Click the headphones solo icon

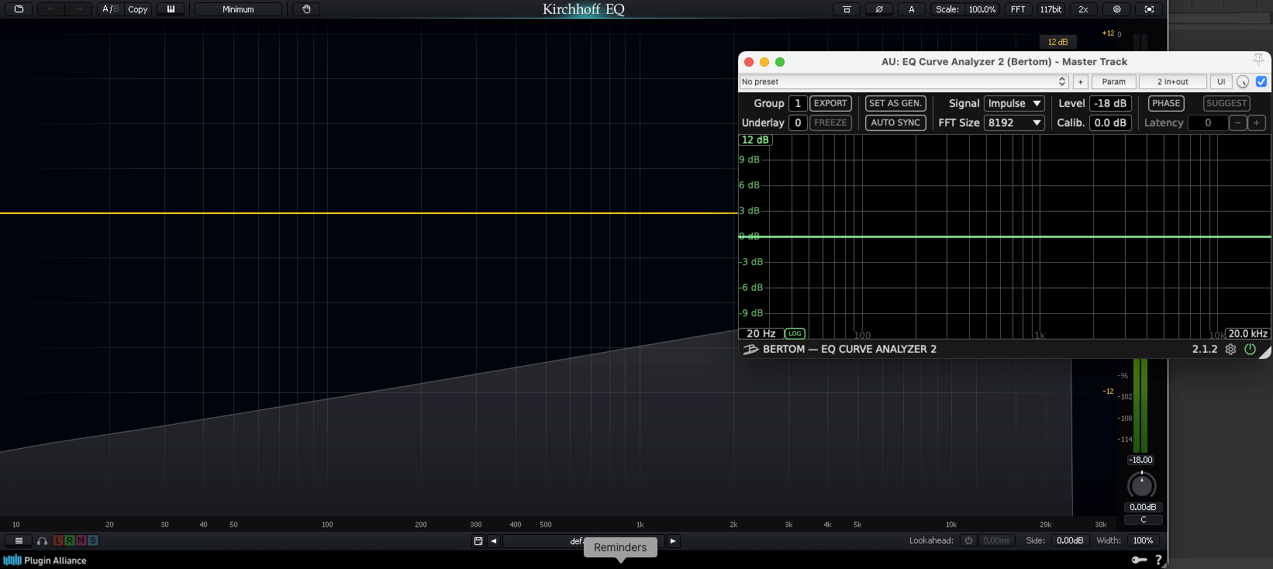42,541
